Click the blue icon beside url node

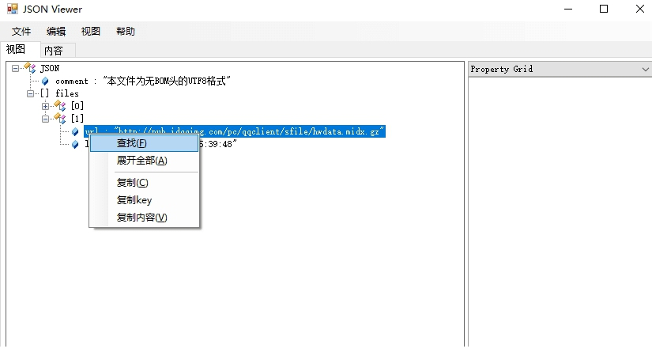coord(75,131)
